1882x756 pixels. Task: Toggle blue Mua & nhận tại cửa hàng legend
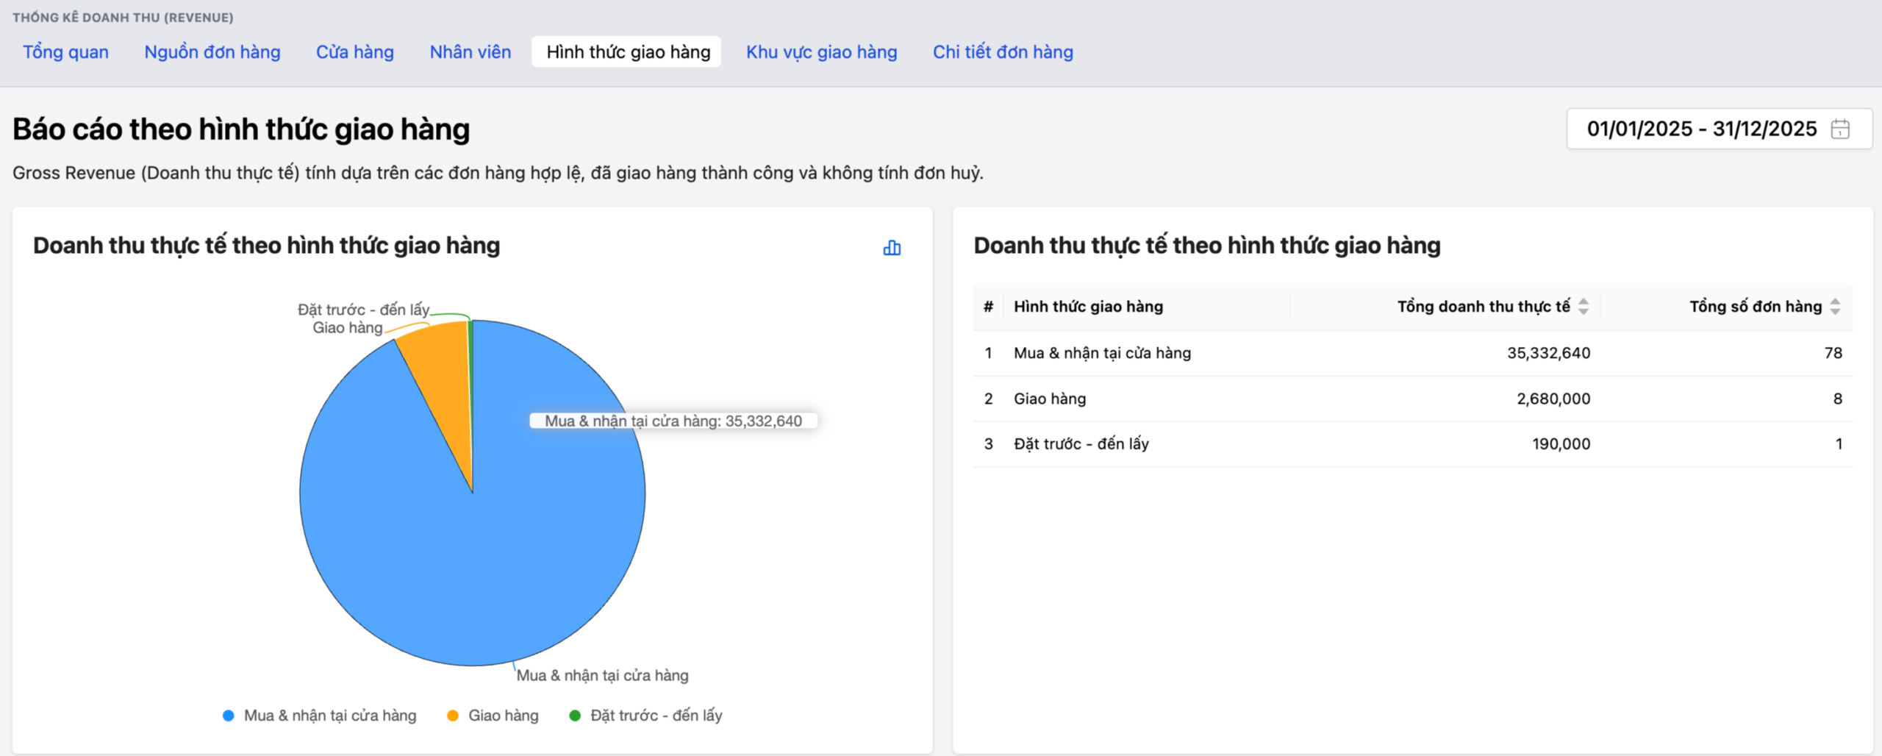pos(319,716)
